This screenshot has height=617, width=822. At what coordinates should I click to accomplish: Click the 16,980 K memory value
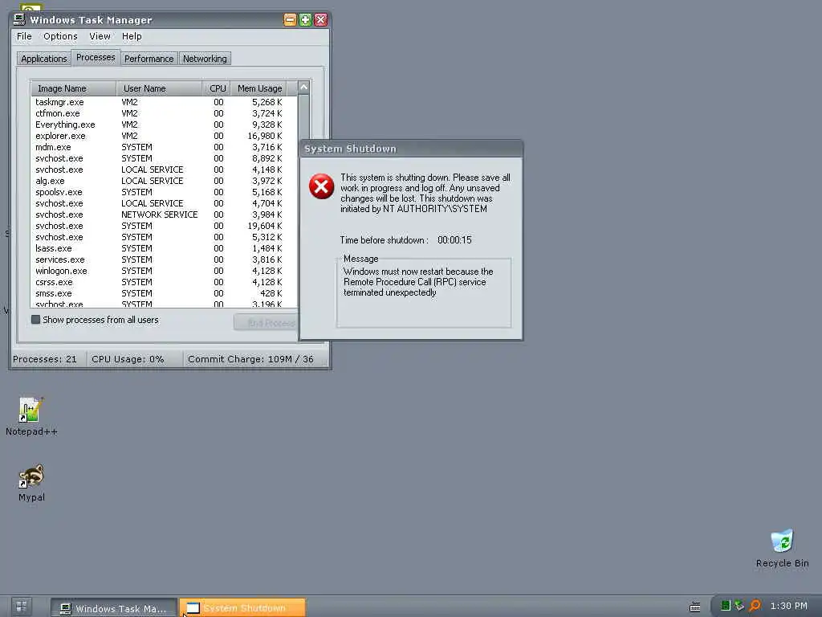[264, 136]
